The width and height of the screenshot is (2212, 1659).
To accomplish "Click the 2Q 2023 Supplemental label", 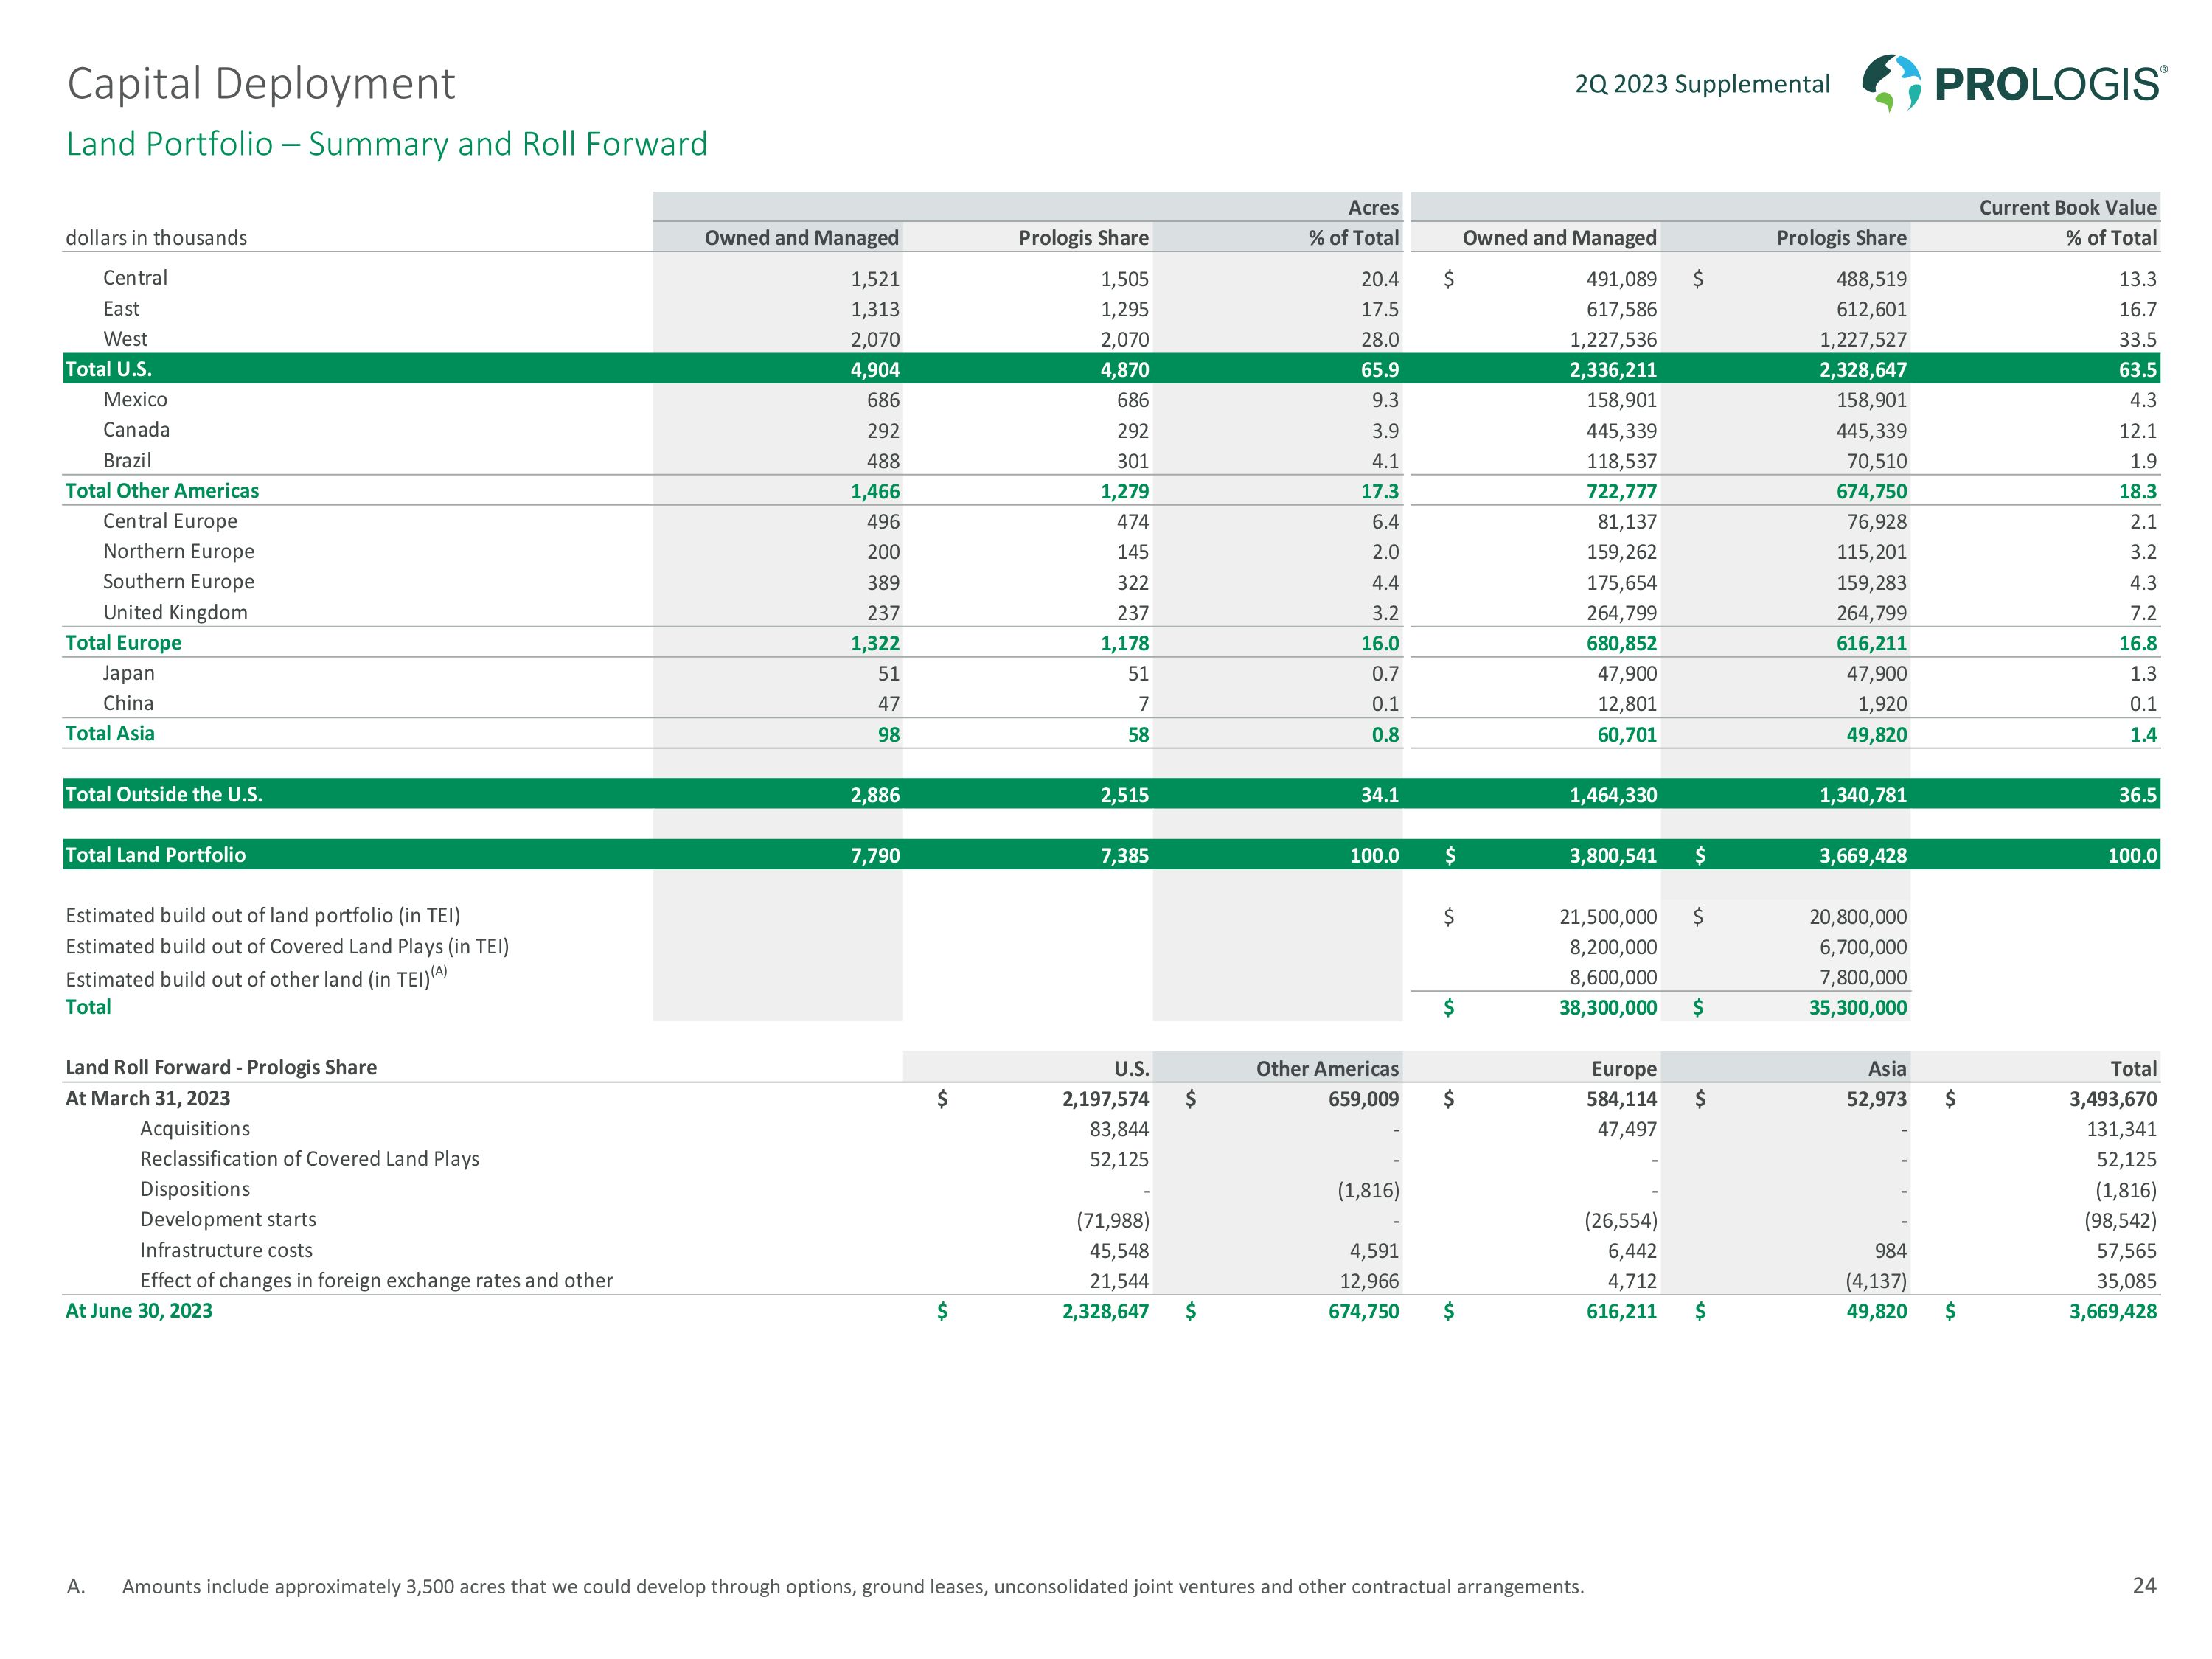I will pyautogui.click(x=1702, y=84).
